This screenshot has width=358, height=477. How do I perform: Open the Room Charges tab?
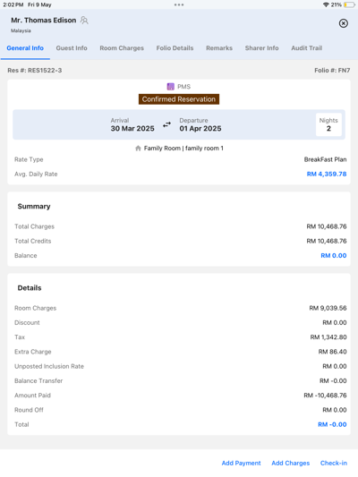(122, 48)
